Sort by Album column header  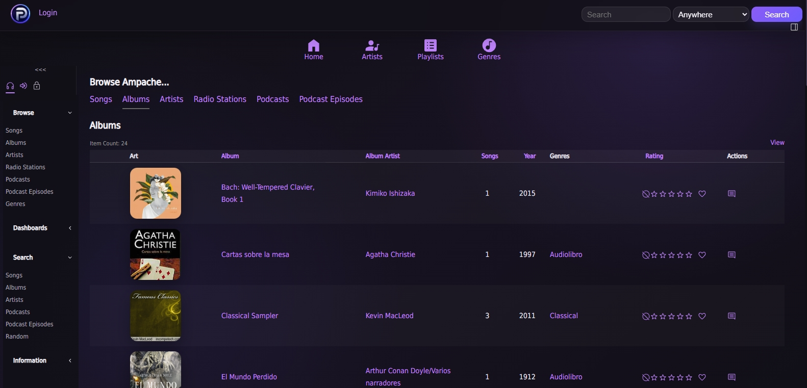[230, 156]
